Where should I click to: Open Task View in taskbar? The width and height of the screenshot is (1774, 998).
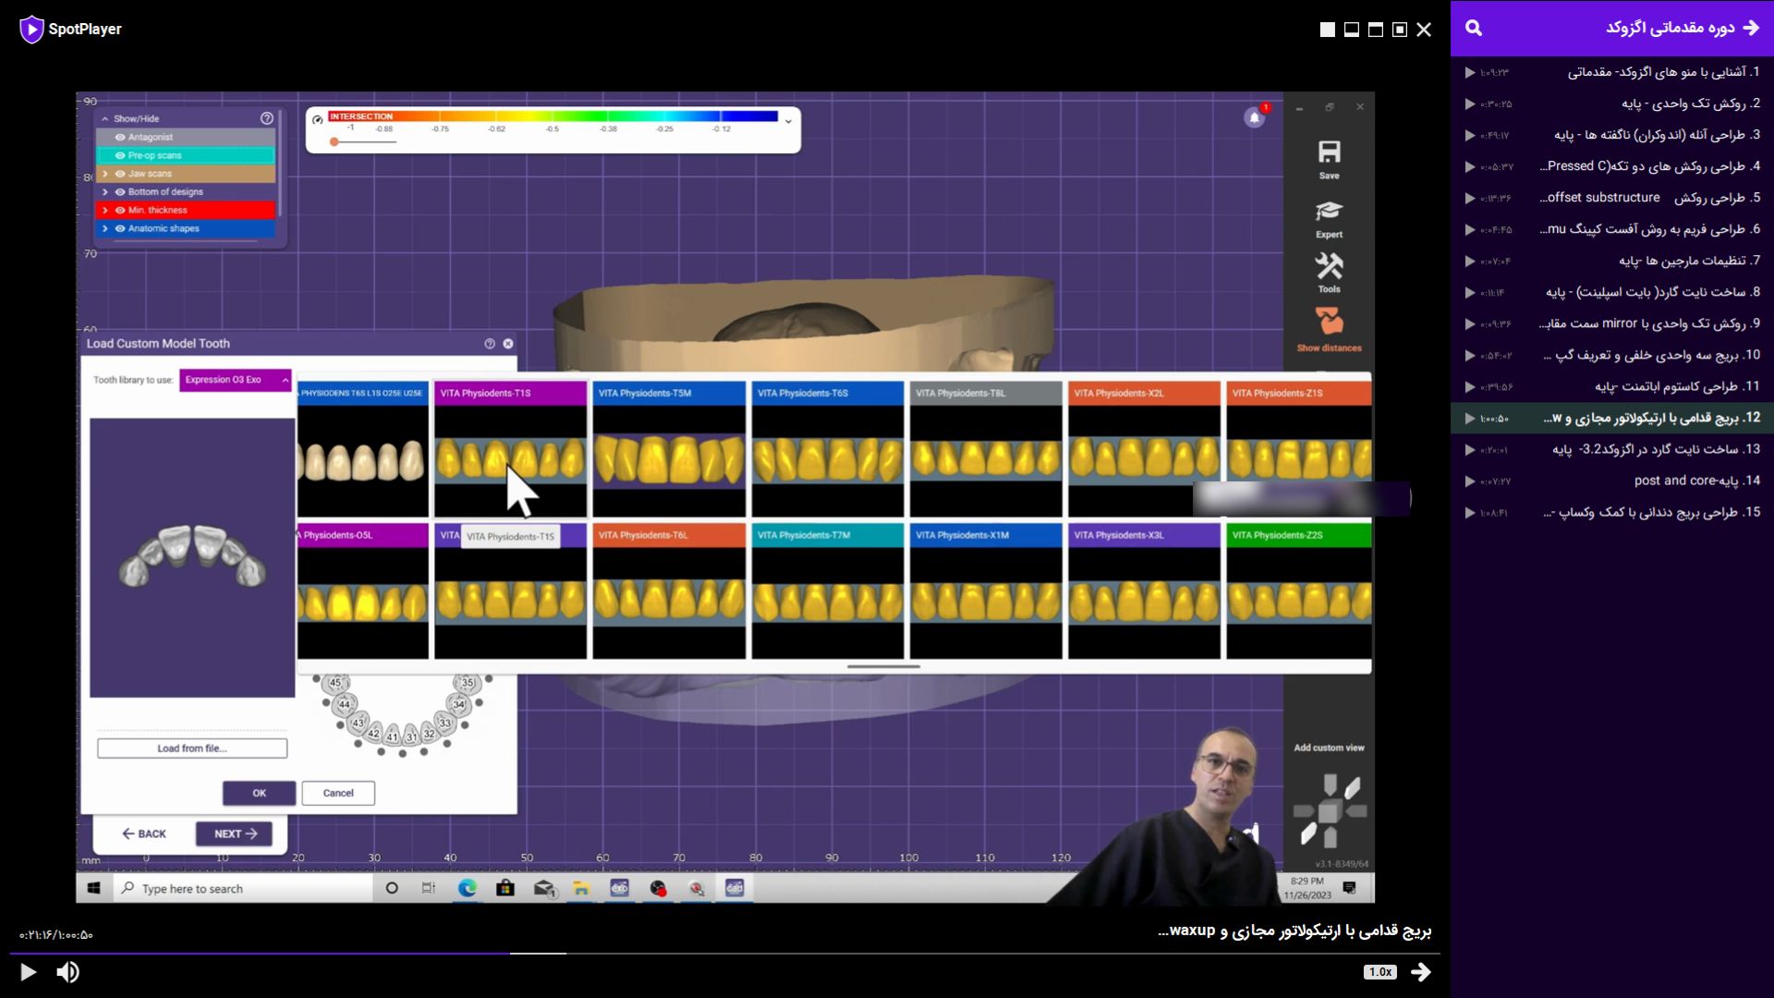pyautogui.click(x=429, y=888)
